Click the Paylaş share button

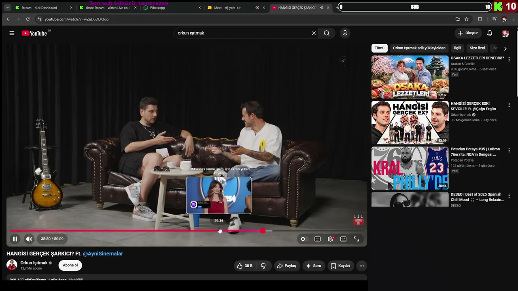tap(287, 266)
